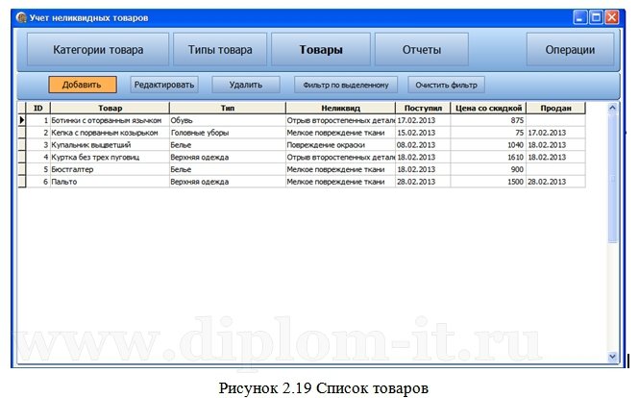
Task: Click Очистить фильтр button
Action: coord(446,85)
